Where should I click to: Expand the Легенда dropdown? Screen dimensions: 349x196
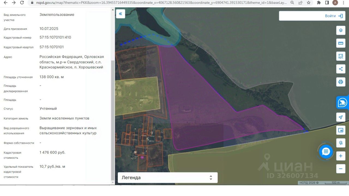(x=167, y=177)
